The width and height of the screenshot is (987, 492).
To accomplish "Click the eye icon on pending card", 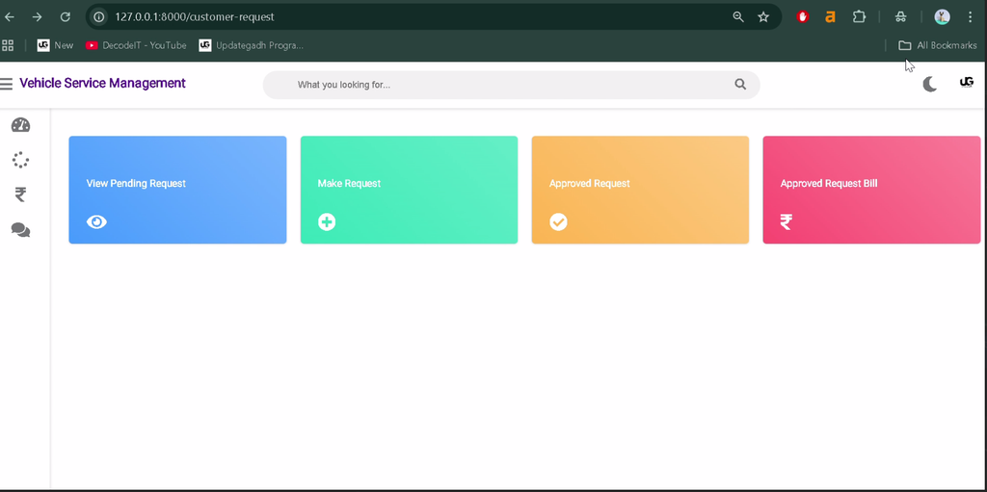I will 96,222.
